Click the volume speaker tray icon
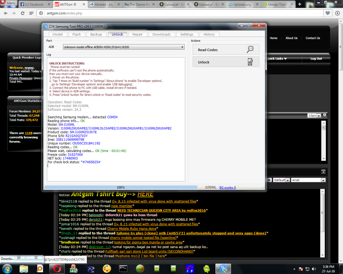The image size is (343, 274). pyautogui.click(x=314, y=269)
